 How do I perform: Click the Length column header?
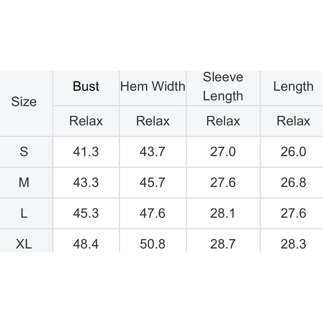click(x=293, y=87)
